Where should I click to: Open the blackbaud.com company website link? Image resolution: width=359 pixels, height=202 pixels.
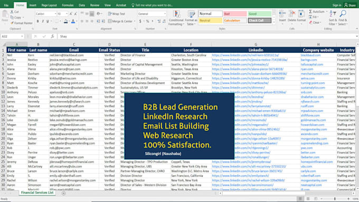310,55
